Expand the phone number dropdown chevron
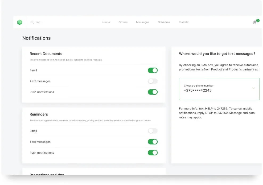Screen dimensions: 263x185 click(254, 88)
